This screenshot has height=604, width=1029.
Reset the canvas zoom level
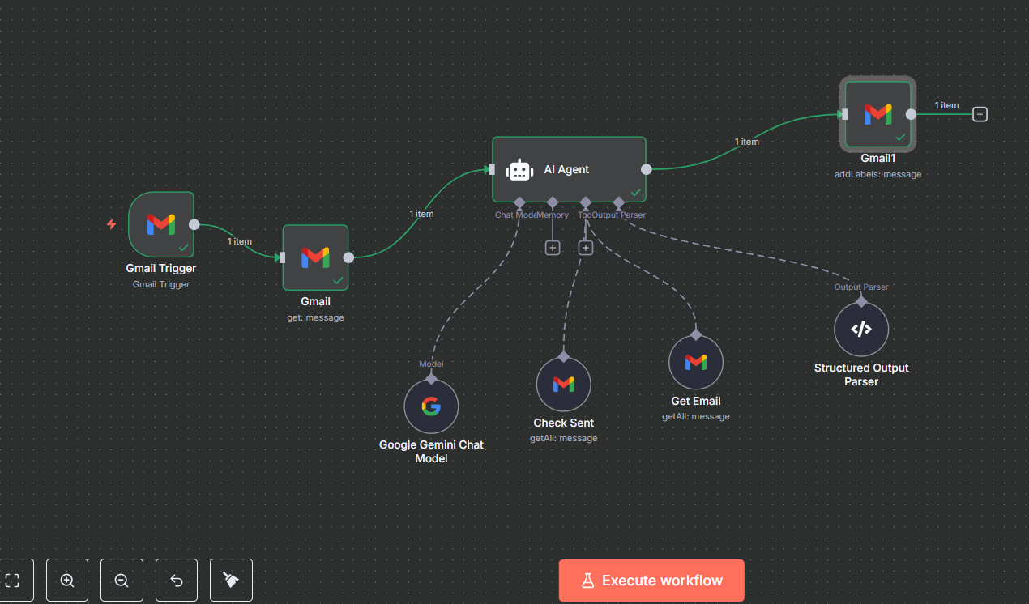pos(177,580)
